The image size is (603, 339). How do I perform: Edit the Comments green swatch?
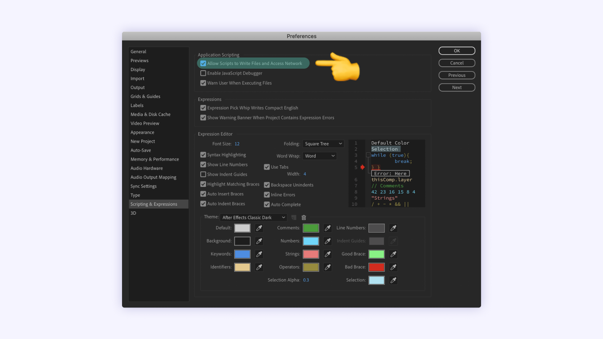click(311, 228)
